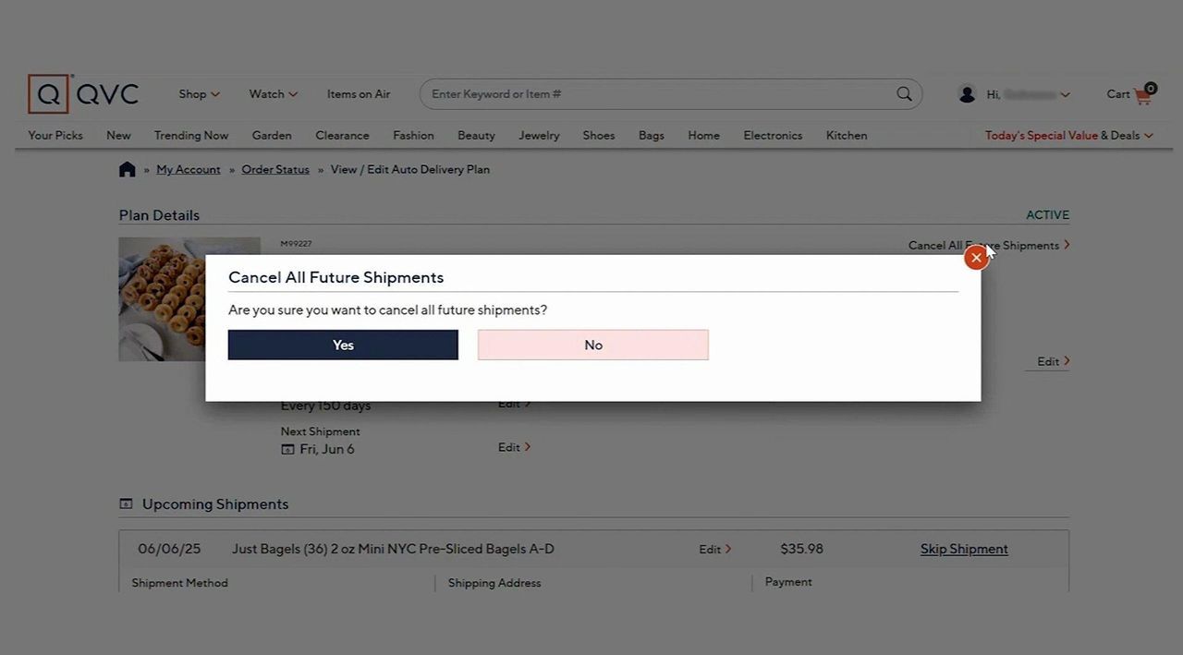Viewport: 1183px width, 655px height.
Task: Click the Plan Details heading
Action: 159,215
